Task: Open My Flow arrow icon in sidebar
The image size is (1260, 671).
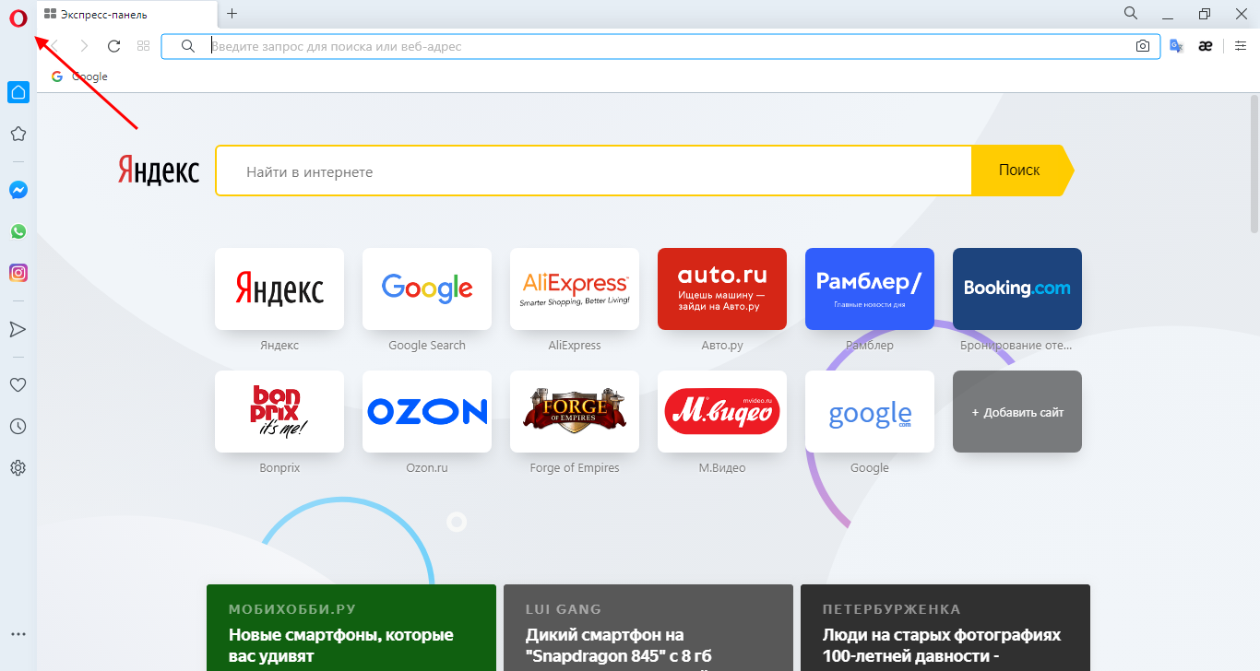Action: [x=18, y=329]
